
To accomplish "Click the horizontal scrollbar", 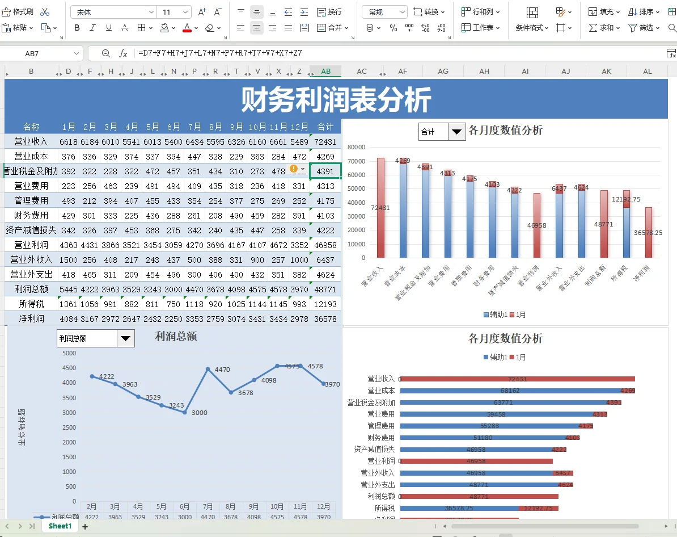I will pyautogui.click(x=545, y=526).
